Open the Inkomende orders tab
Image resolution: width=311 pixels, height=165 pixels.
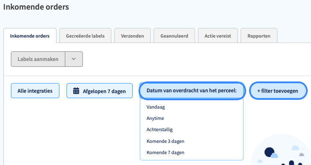[30, 36]
